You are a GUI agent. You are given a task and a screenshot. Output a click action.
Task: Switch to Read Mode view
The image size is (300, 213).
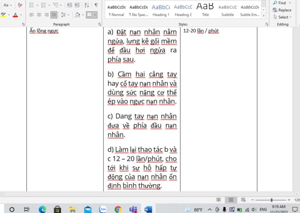click(x=219, y=200)
